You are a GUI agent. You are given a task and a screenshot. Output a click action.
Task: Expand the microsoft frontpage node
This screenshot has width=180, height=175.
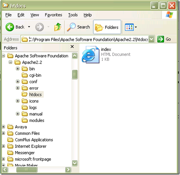[3, 159]
